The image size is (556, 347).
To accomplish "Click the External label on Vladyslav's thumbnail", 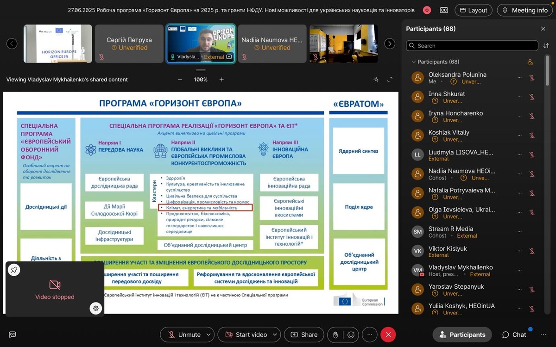I will [x=214, y=57].
